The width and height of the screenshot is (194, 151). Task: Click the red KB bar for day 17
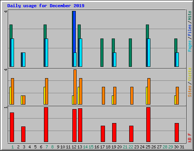103,134
